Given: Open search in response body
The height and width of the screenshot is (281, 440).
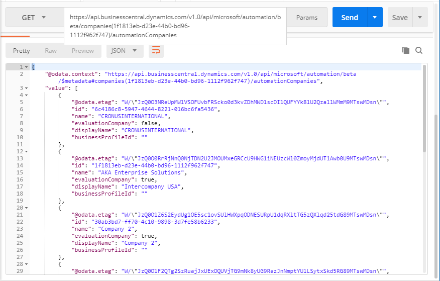Looking at the screenshot, I should tap(419, 50).
